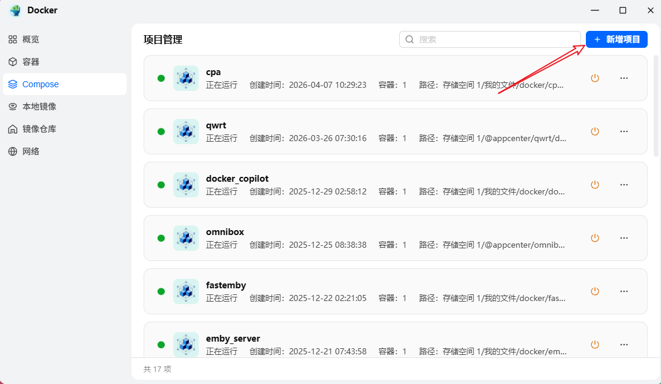The image size is (661, 384).
Task: Stop the qwrt project with power icon
Action: (595, 131)
